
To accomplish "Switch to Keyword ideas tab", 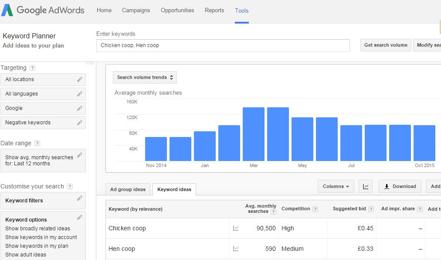I will point(174,189).
